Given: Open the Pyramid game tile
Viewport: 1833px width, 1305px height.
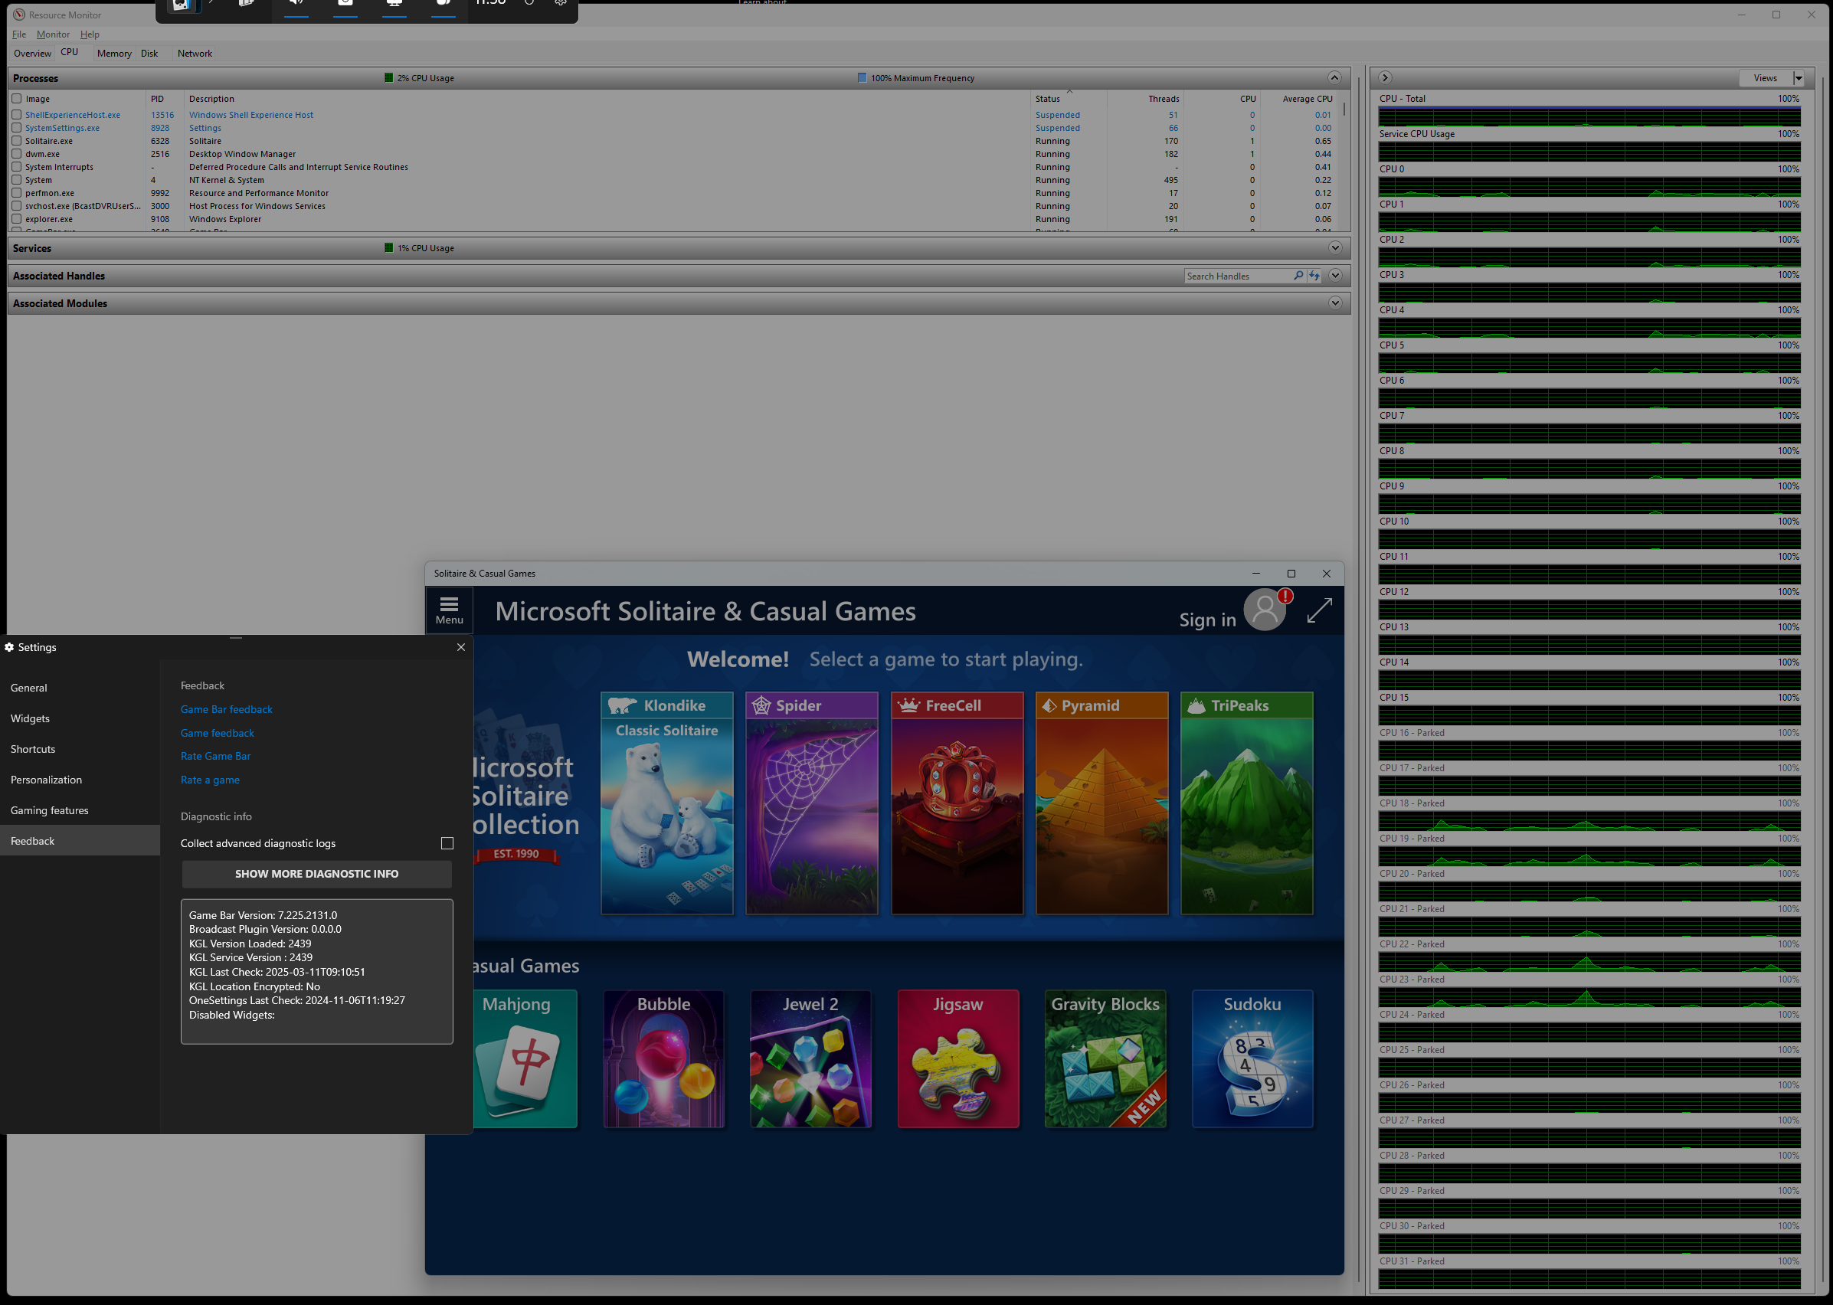Looking at the screenshot, I should (x=1101, y=803).
